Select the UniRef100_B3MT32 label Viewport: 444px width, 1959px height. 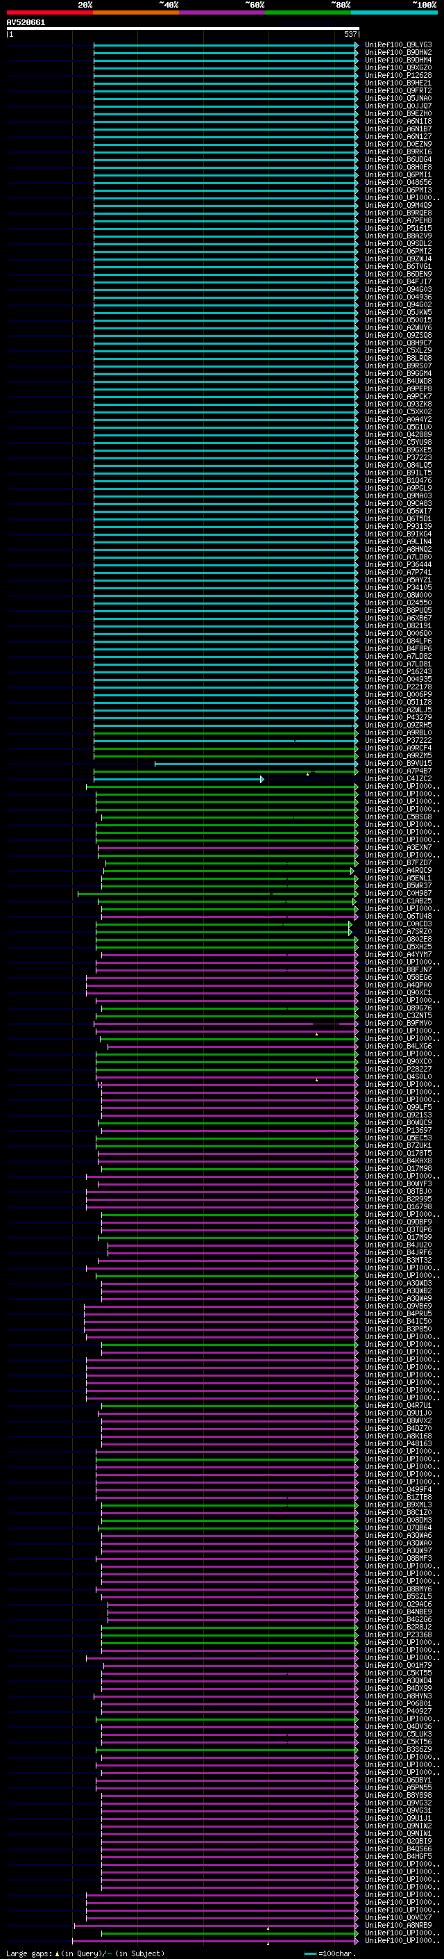click(x=398, y=1260)
